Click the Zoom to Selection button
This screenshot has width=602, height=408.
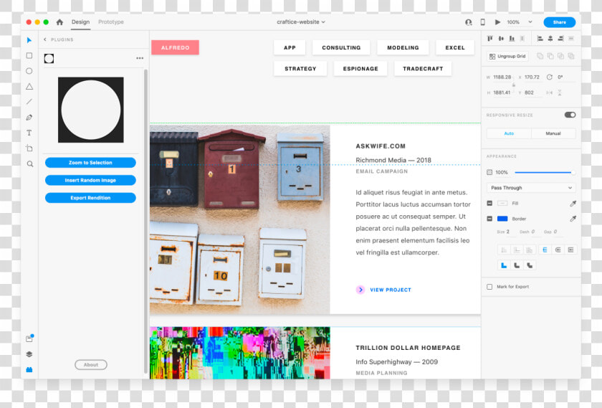[x=90, y=163]
